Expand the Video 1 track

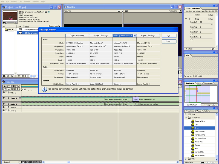pos(9,98)
